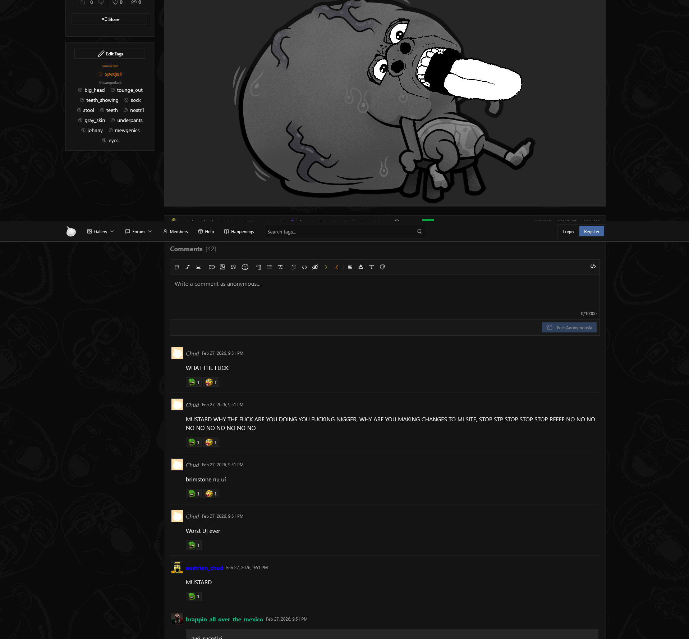
Task: Click the Edit Tags button
Action: pyautogui.click(x=110, y=54)
